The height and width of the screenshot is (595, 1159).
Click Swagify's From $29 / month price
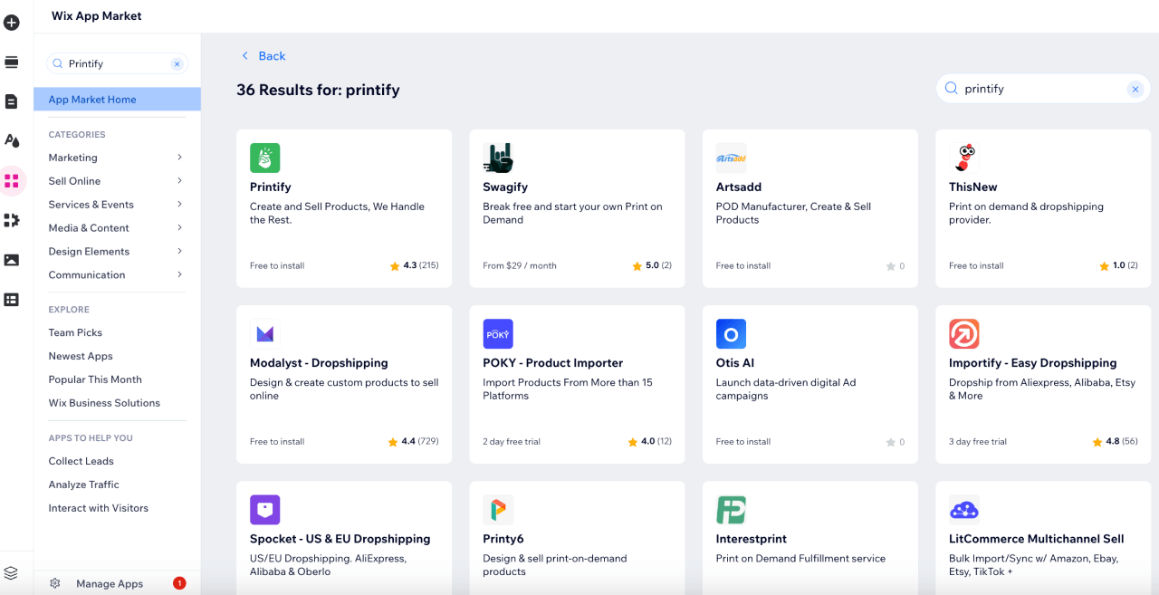520,265
